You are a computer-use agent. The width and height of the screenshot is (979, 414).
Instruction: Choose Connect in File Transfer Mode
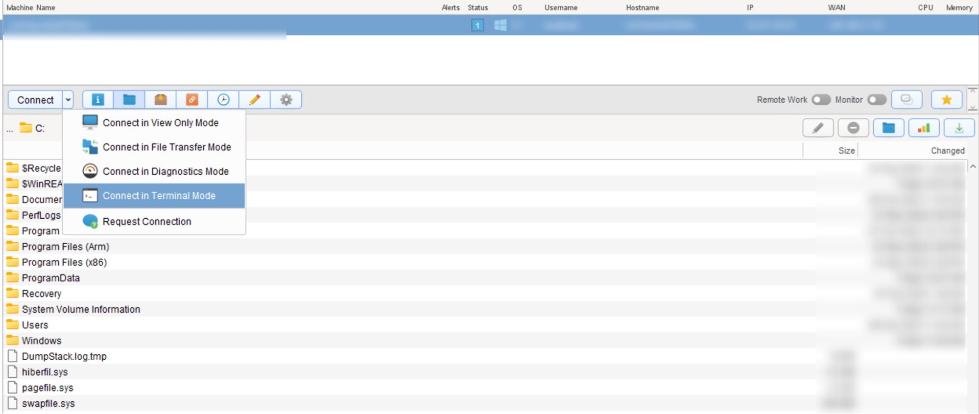[x=167, y=147]
